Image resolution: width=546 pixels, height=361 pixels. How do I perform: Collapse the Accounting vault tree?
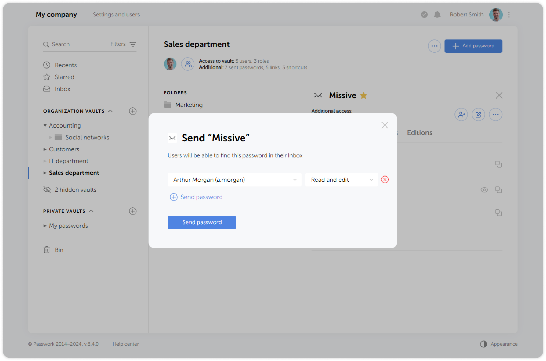(x=45, y=125)
